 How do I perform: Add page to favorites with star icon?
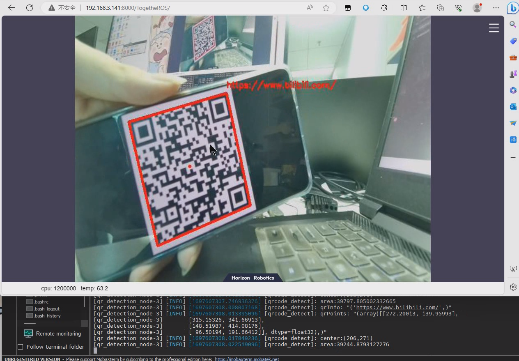pos(326,8)
